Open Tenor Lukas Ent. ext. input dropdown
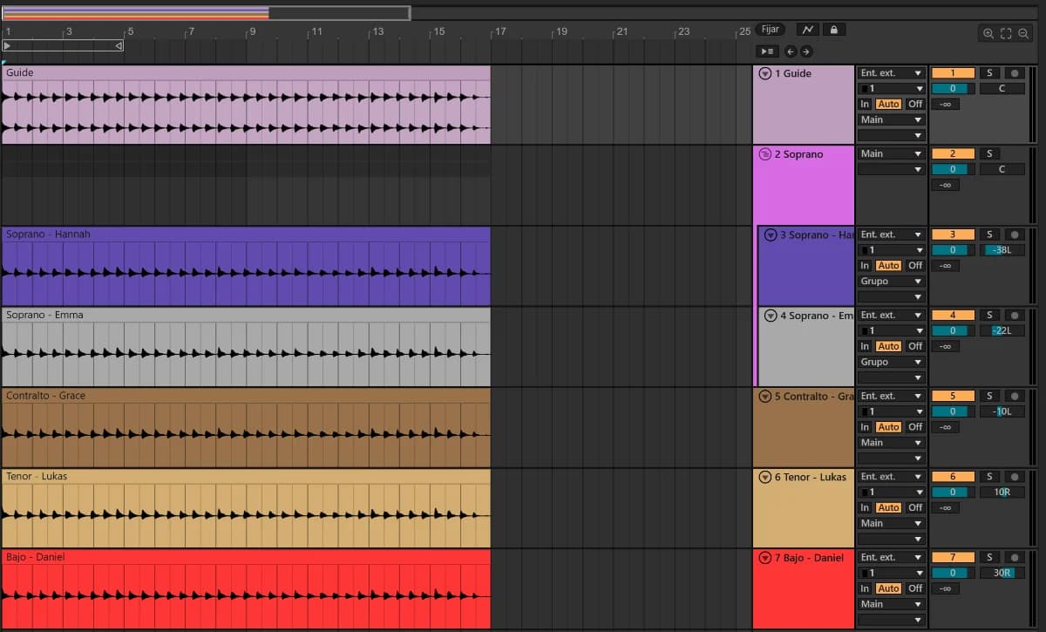1046x632 pixels. [x=891, y=477]
